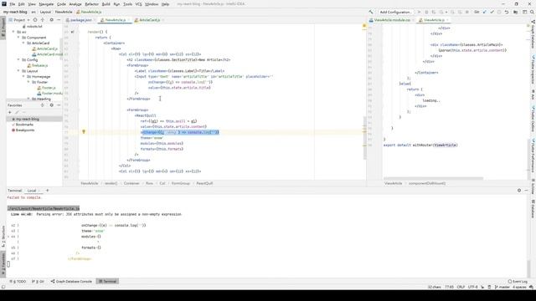
Task: Click the NewArticle.js path link in terminal
Action: tap(44, 208)
